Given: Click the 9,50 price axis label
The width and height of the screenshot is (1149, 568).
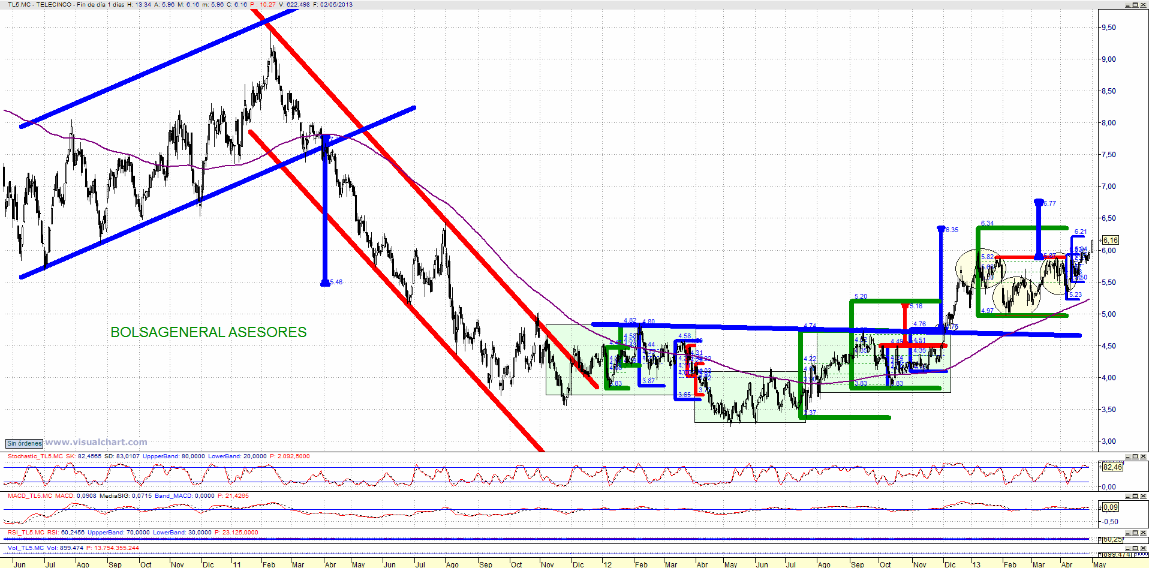Looking at the screenshot, I should point(1109,28).
